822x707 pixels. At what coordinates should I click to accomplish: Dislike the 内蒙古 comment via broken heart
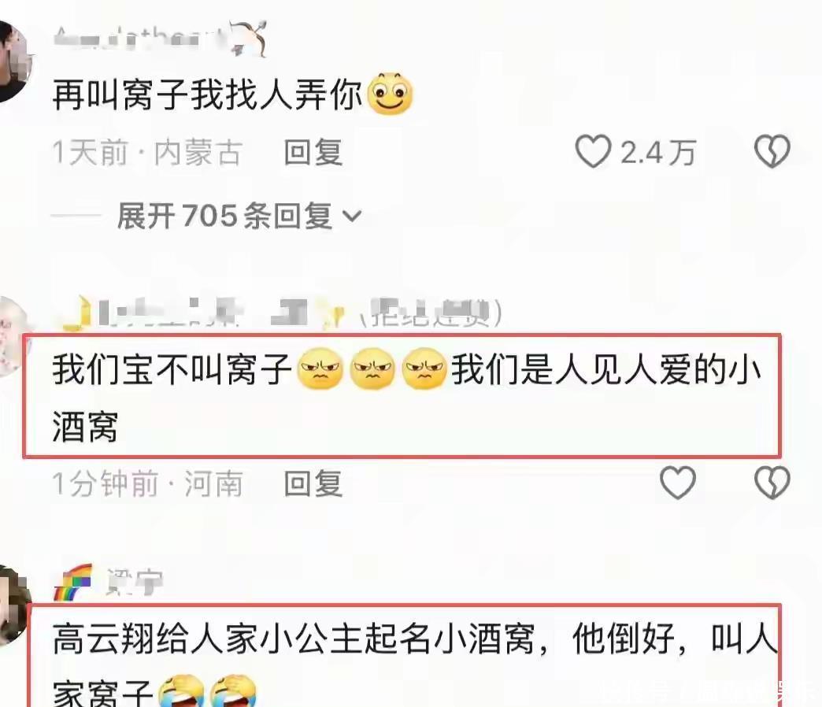(x=772, y=151)
